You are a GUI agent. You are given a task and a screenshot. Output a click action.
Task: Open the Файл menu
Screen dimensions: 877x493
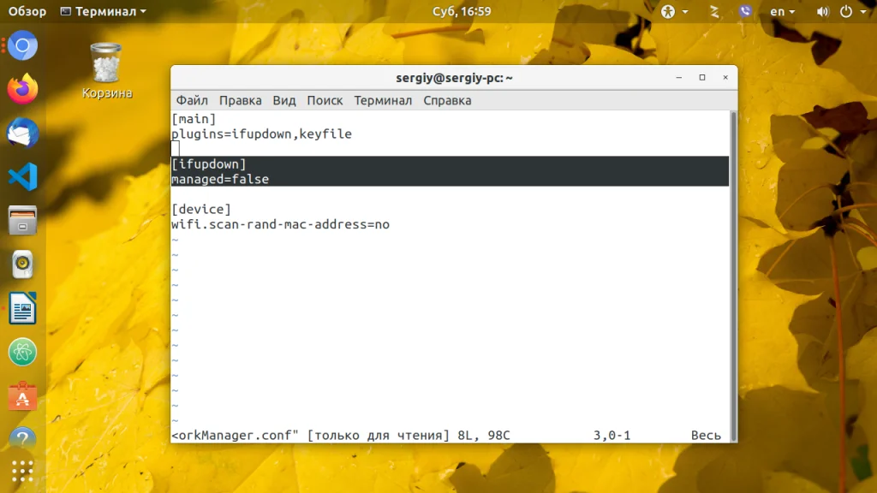(192, 101)
